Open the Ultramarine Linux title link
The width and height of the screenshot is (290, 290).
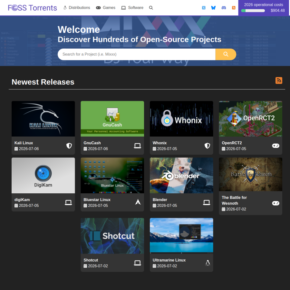169,260
